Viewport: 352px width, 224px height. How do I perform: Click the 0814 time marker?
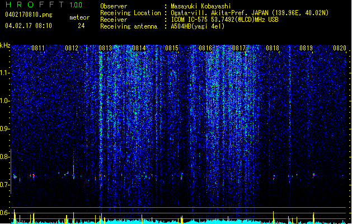click(x=139, y=48)
